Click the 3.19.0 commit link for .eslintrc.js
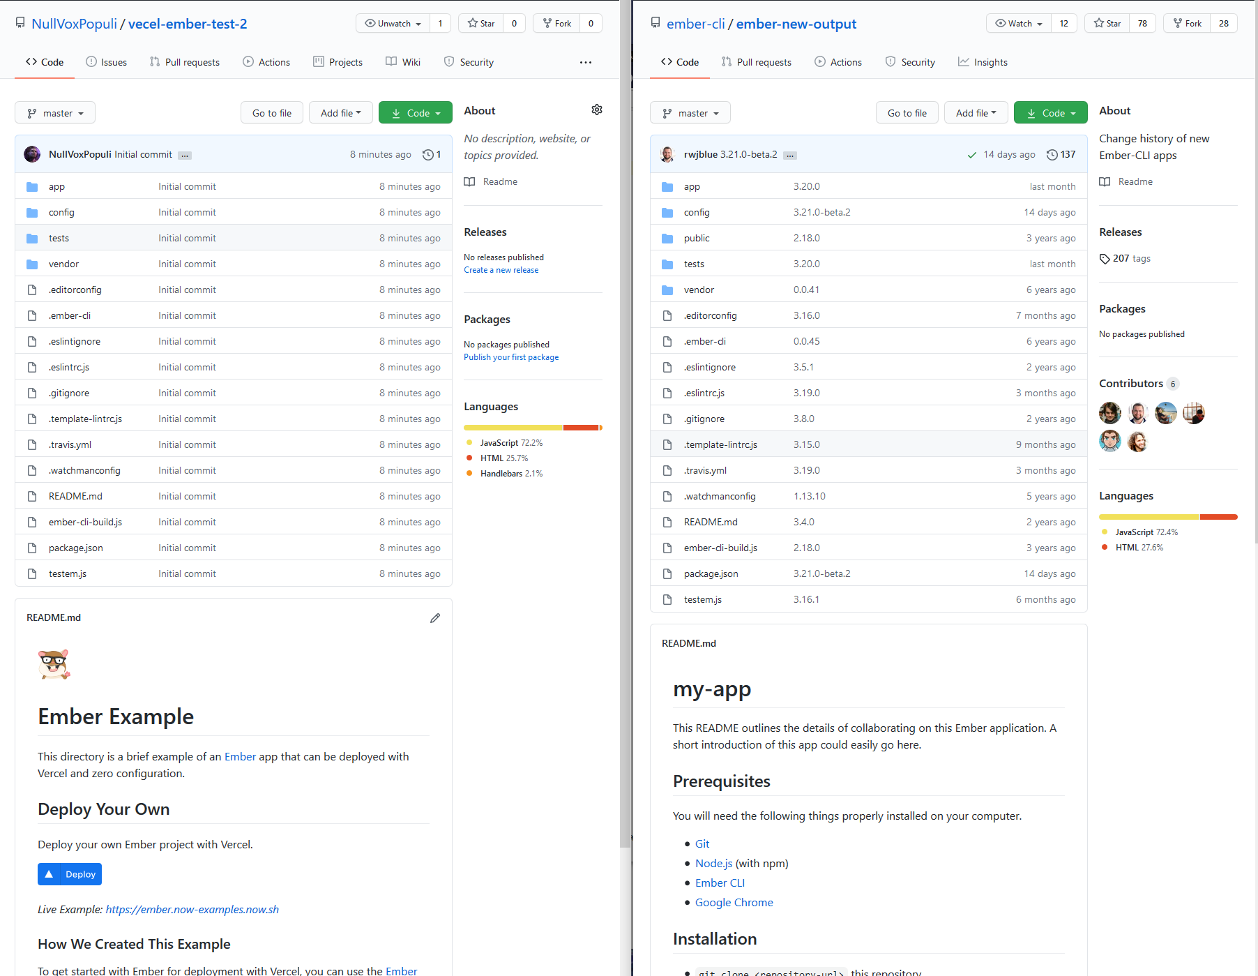 806,393
